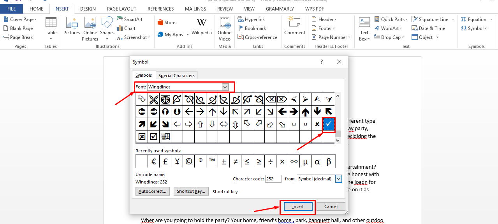498x224 pixels.
Task: Switch to the GRAMMARLY tab
Action: [x=280, y=9]
